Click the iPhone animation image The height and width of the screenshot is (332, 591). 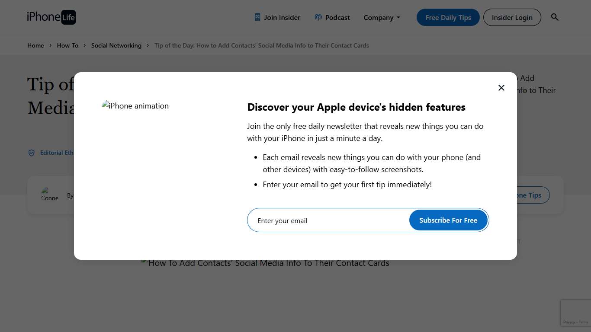(135, 106)
